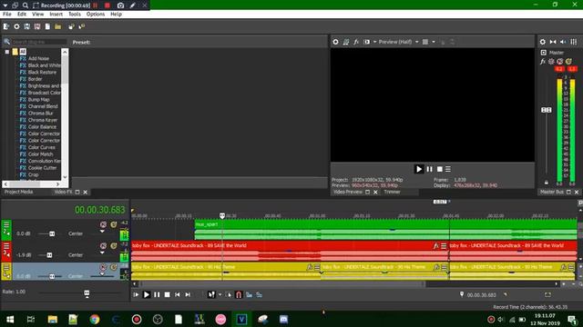Toggle Mute on green track 2
Image resolution: width=583 pixels, height=327 pixels.
(x=103, y=224)
